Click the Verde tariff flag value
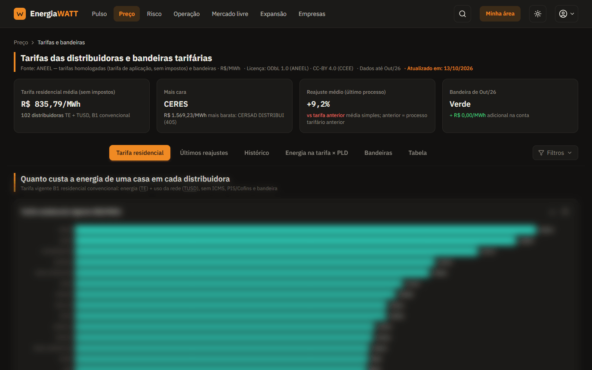The width and height of the screenshot is (592, 370). click(460, 104)
